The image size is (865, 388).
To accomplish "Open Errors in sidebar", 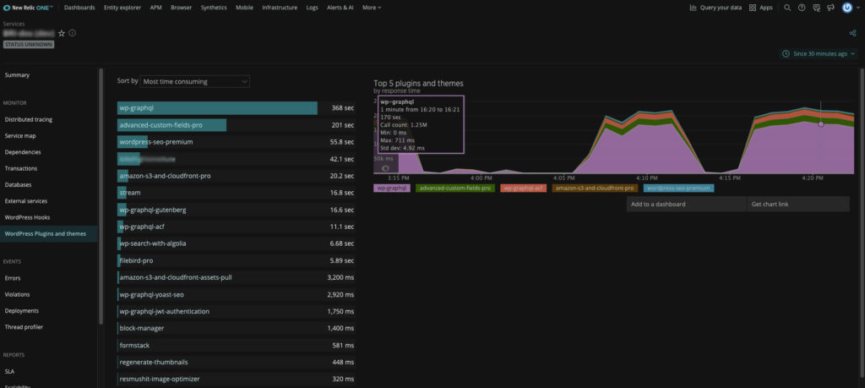I will click(13, 278).
